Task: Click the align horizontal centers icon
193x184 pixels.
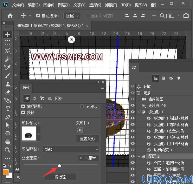Action: pyautogui.click(x=135, y=16)
